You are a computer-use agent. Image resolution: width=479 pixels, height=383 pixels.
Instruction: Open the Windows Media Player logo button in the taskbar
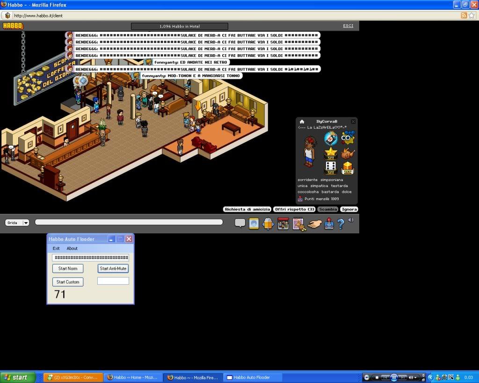pos(367,377)
